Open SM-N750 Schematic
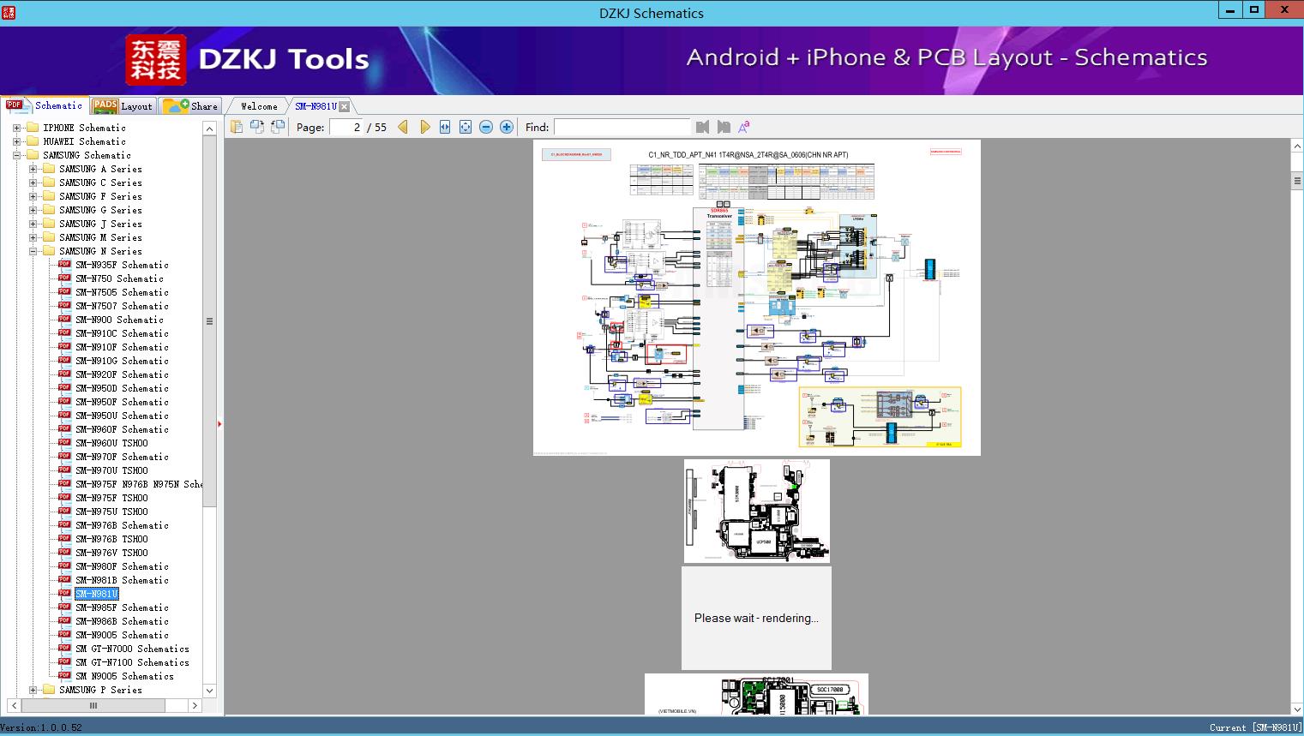The image size is (1304, 736). [119, 278]
